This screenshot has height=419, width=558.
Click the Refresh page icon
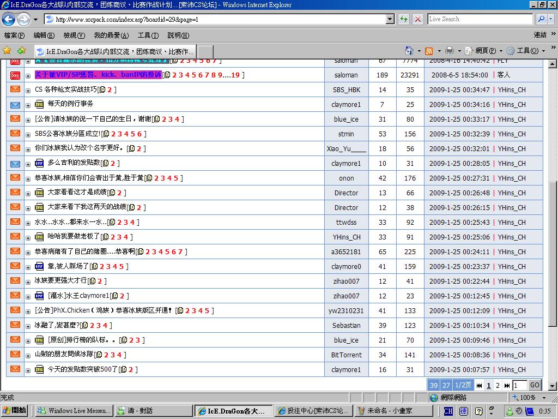point(404,19)
